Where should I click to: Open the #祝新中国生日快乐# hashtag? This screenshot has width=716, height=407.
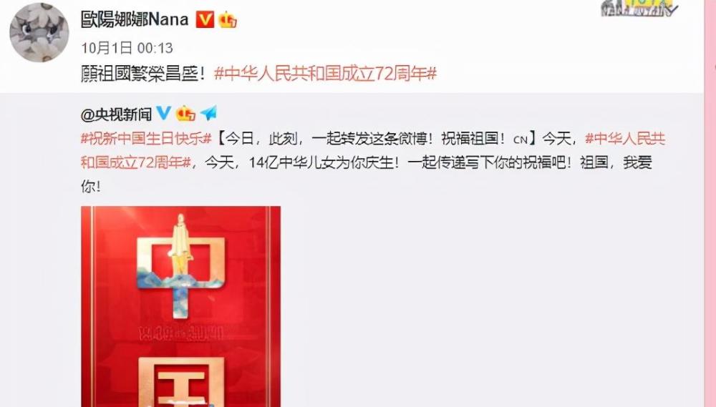[x=146, y=139]
